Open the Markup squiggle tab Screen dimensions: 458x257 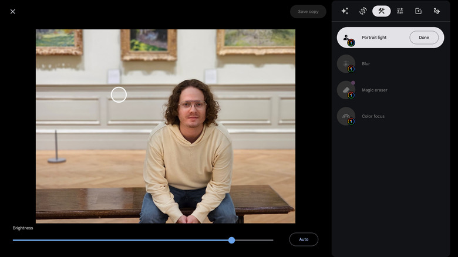[437, 11]
